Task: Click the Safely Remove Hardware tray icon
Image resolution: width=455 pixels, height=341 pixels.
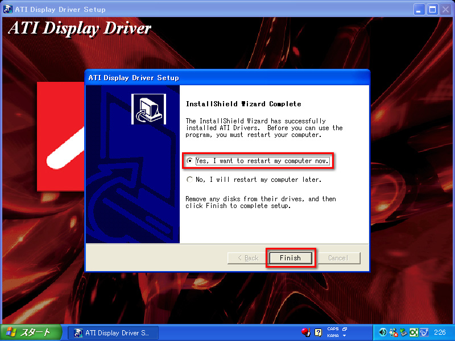Action: point(403,332)
